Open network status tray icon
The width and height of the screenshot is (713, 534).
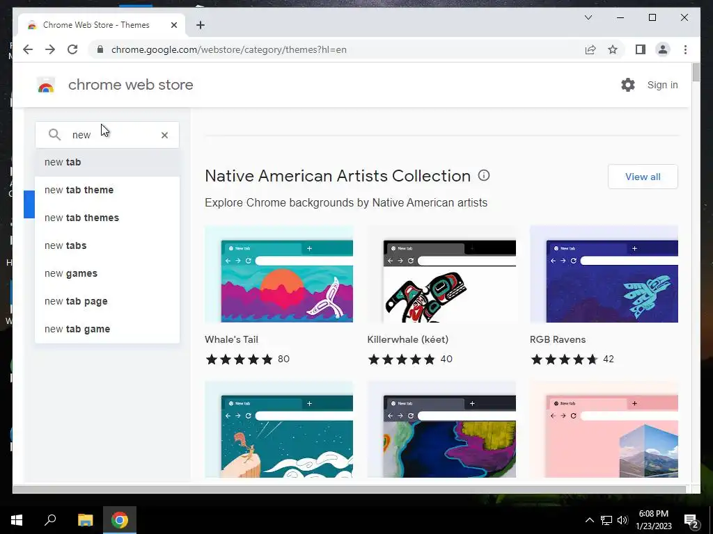click(606, 520)
